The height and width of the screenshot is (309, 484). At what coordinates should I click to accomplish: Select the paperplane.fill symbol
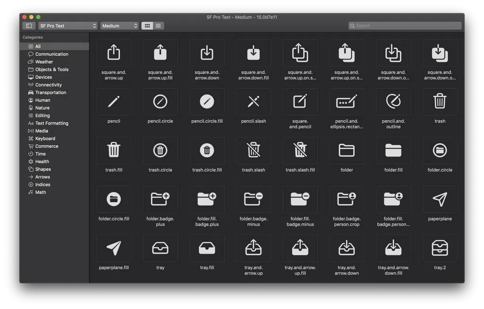[x=113, y=248]
